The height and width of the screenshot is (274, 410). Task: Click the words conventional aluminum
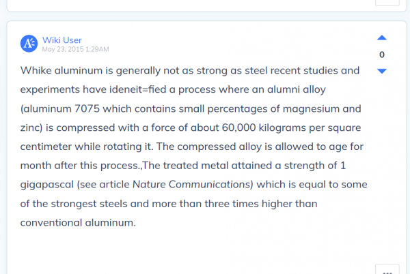(x=78, y=223)
